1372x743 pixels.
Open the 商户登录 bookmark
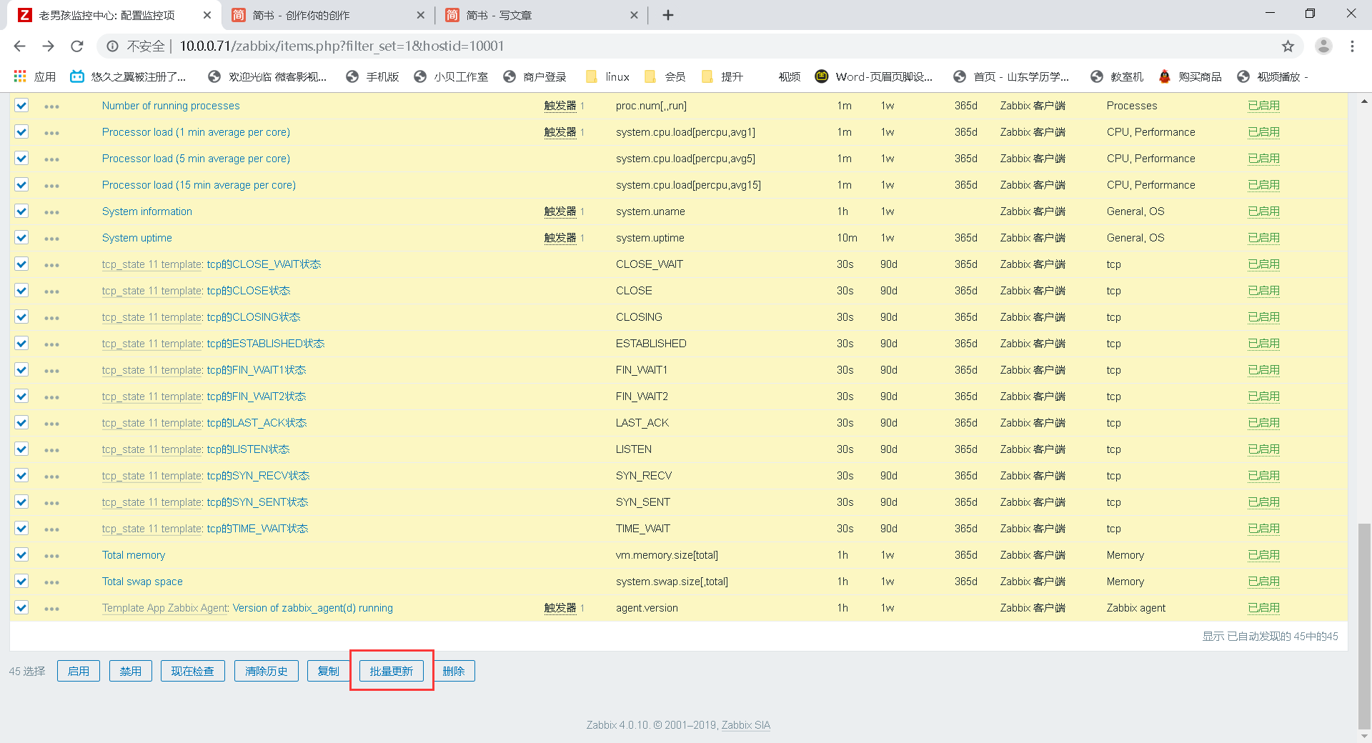coord(535,76)
